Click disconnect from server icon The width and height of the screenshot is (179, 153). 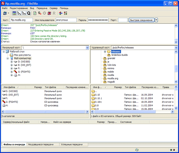point(49,13)
